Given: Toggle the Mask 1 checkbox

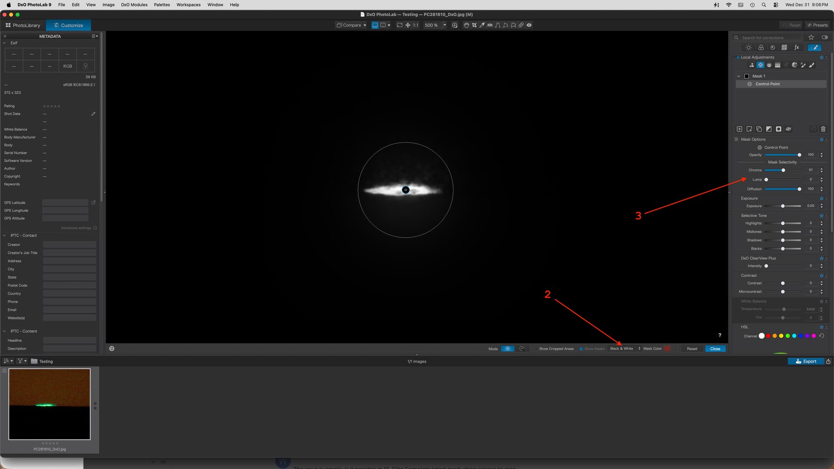Looking at the screenshot, I should 747,76.
